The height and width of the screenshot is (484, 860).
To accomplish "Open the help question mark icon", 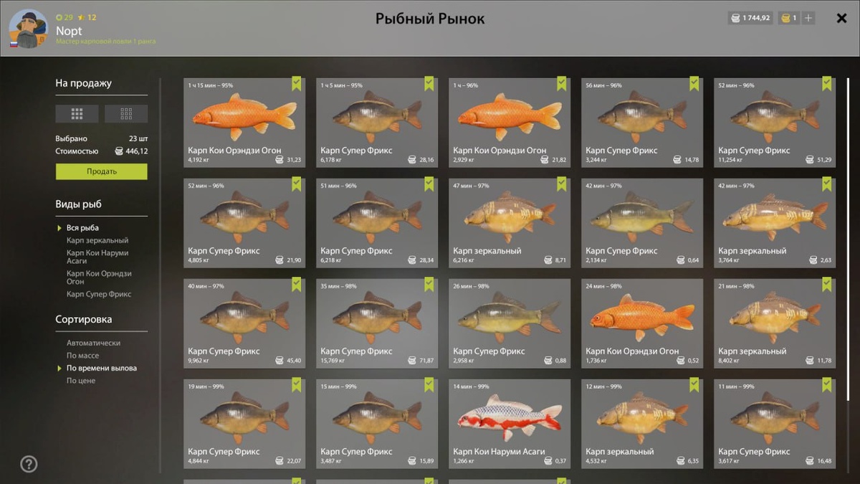I will point(29,464).
